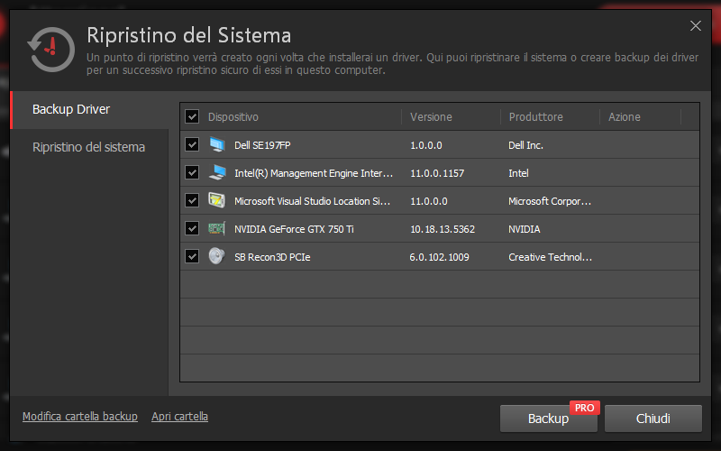Click the Dell SE197FP monitor icon

[216, 145]
